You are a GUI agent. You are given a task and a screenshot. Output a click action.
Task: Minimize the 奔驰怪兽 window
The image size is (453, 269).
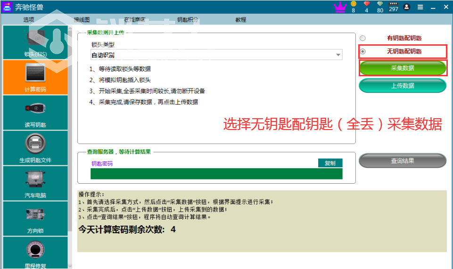433,8
